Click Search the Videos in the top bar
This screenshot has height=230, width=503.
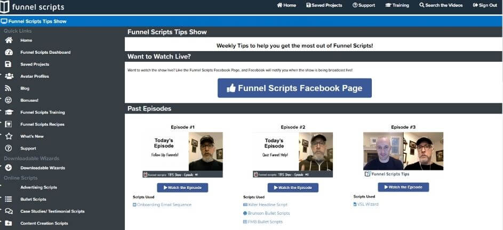441,5
